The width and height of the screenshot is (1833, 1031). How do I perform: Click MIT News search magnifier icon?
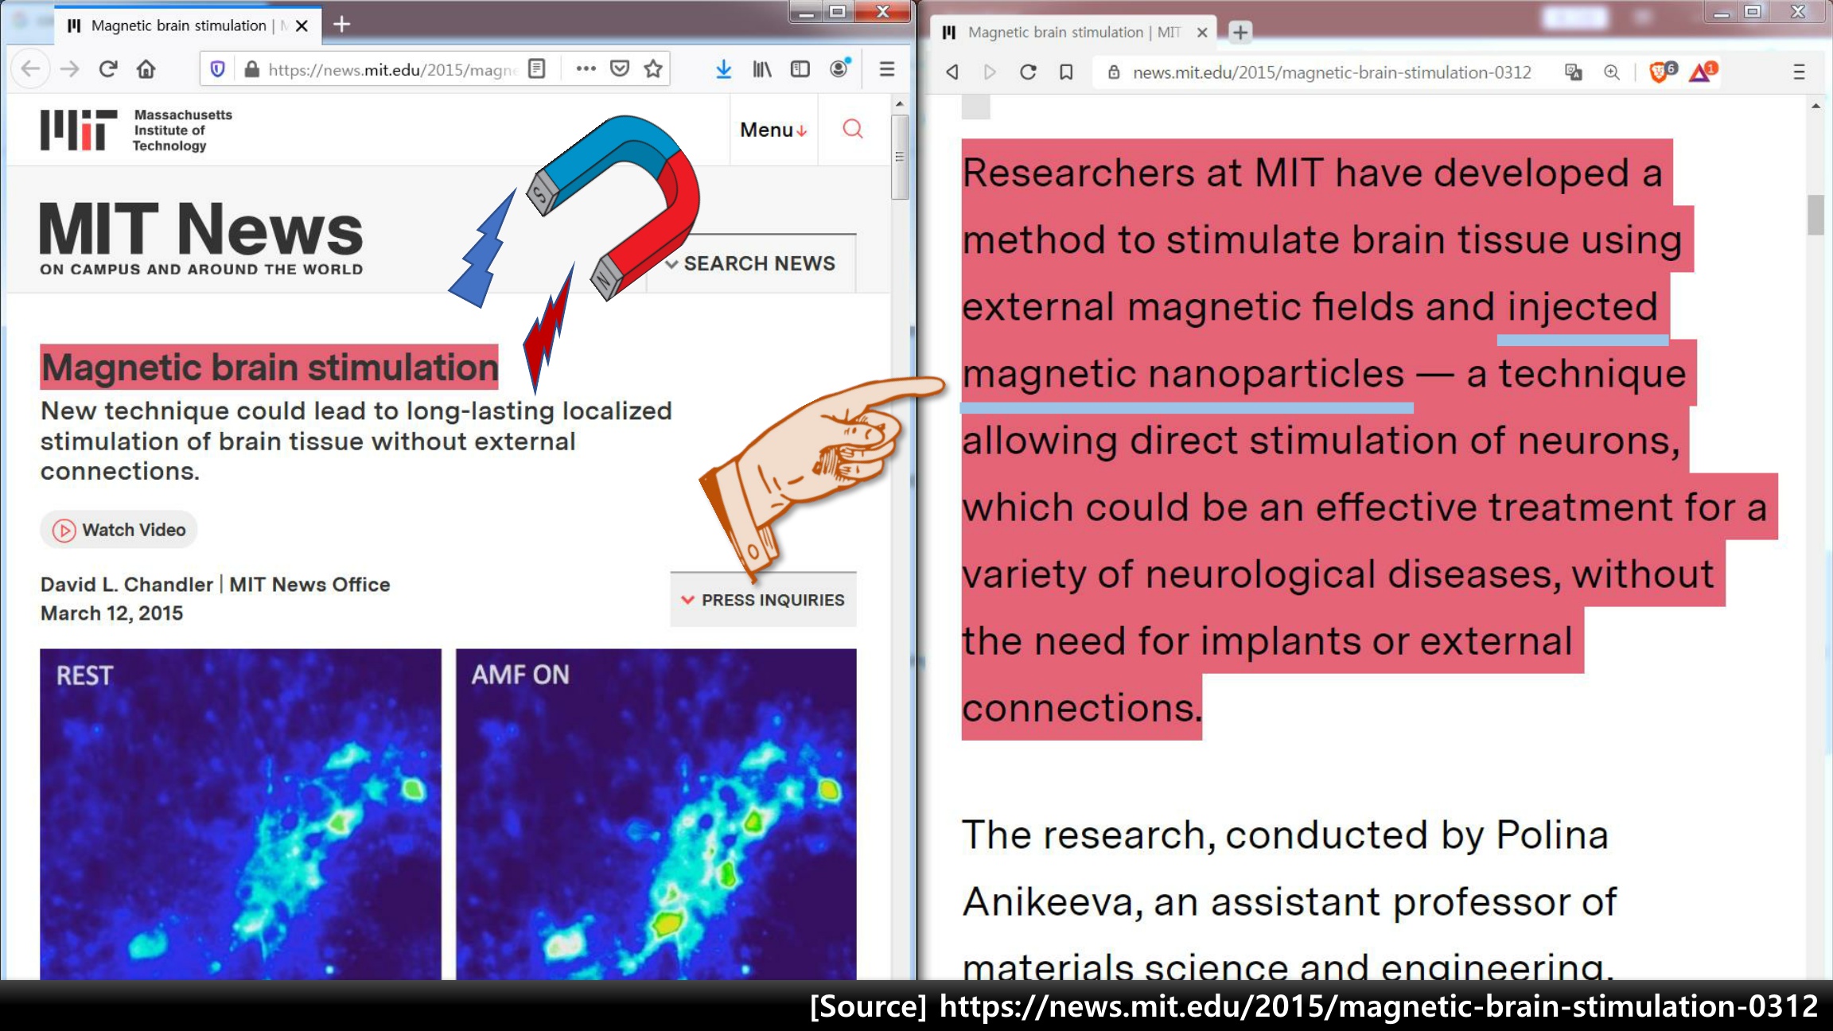853,129
